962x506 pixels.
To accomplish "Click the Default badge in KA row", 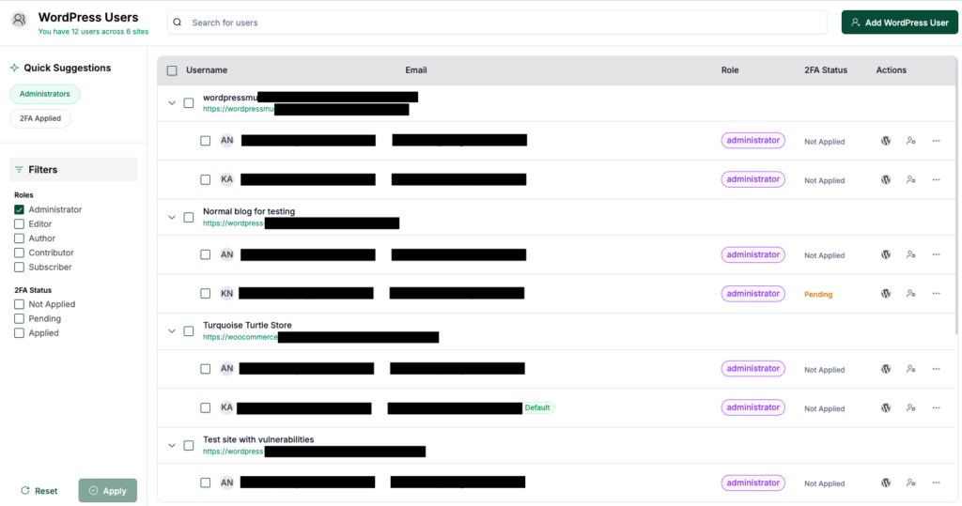I will click(537, 407).
